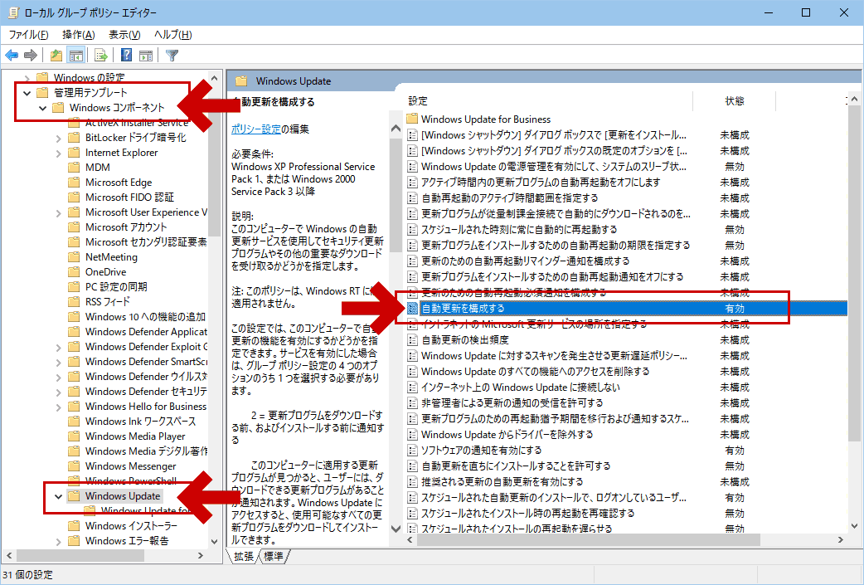Select the Windows Messenger folder
Screen dimensions: 864x585
tap(130, 466)
